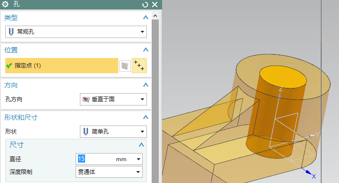Open the 贯通体 depth limit dropdown
Image resolution: width=339 pixels, height=183 pixels.
[109, 172]
